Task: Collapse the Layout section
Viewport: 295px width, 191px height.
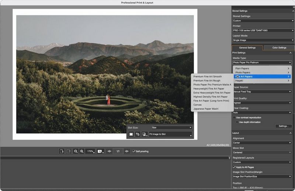Action: coord(290,133)
